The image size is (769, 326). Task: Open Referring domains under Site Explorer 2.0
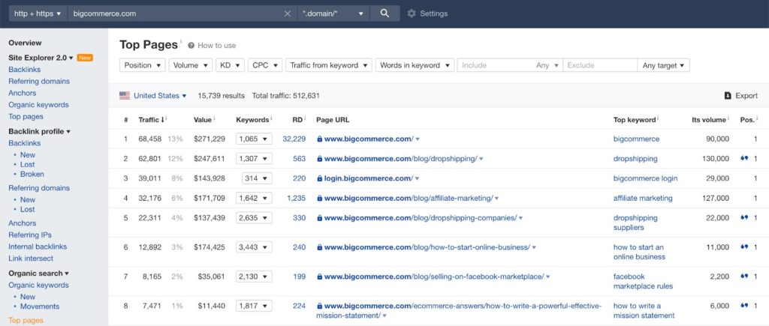pyautogui.click(x=39, y=81)
